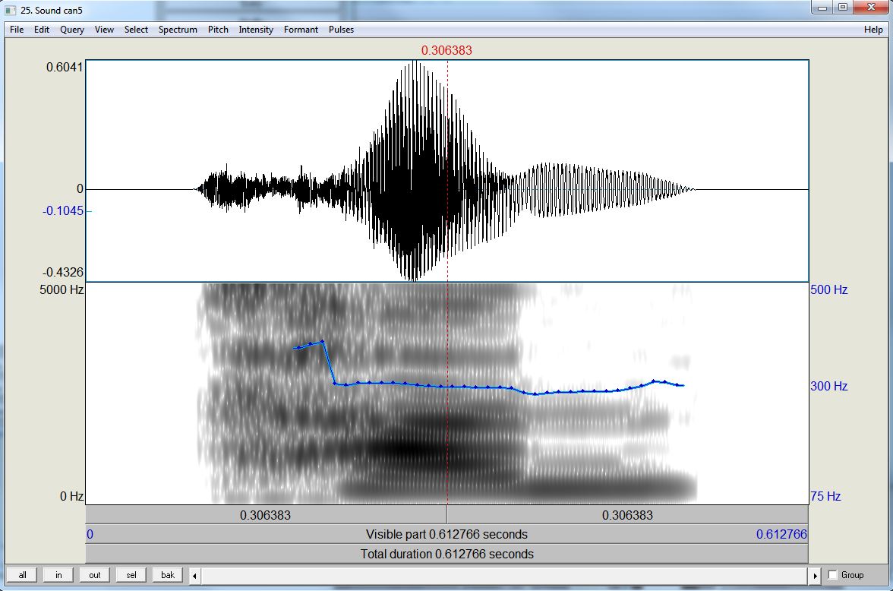Image resolution: width=893 pixels, height=591 pixels.
Task: Click the 300 Hz pitch value label
Action: [828, 386]
